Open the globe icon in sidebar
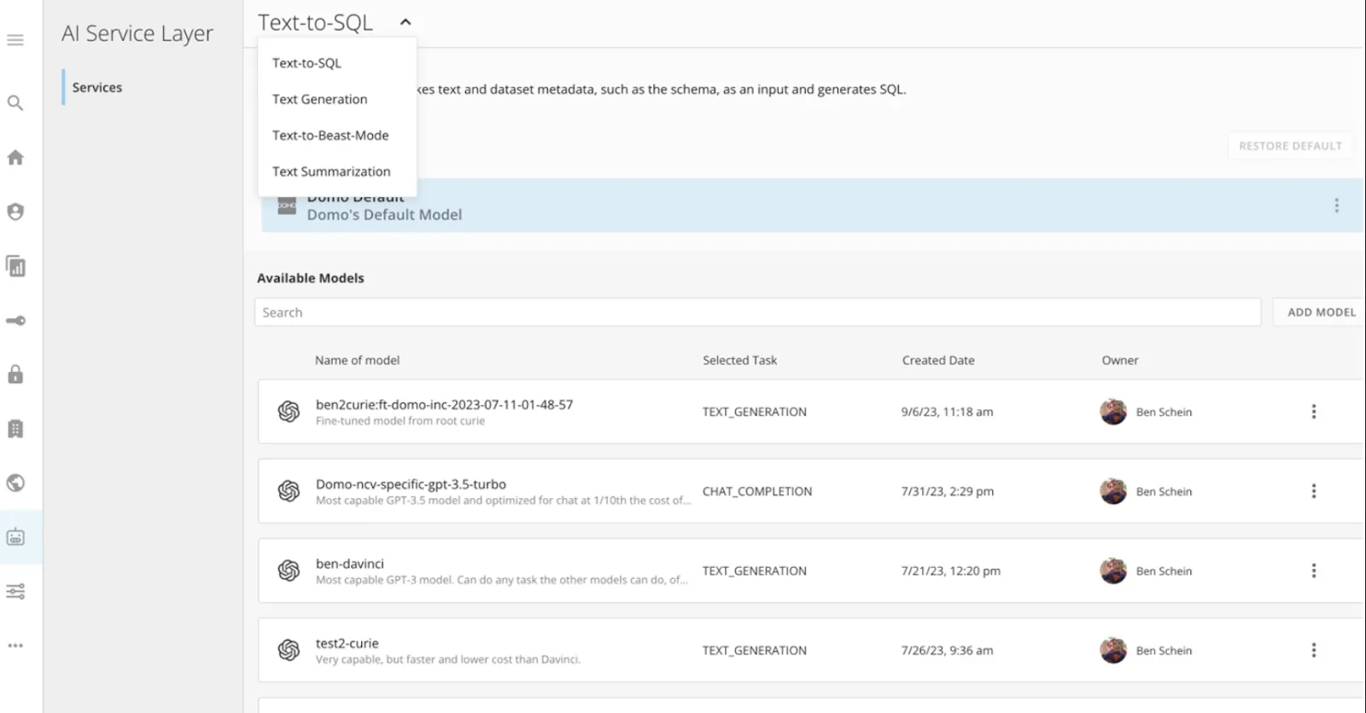This screenshot has height=713, width=1366. click(x=15, y=483)
